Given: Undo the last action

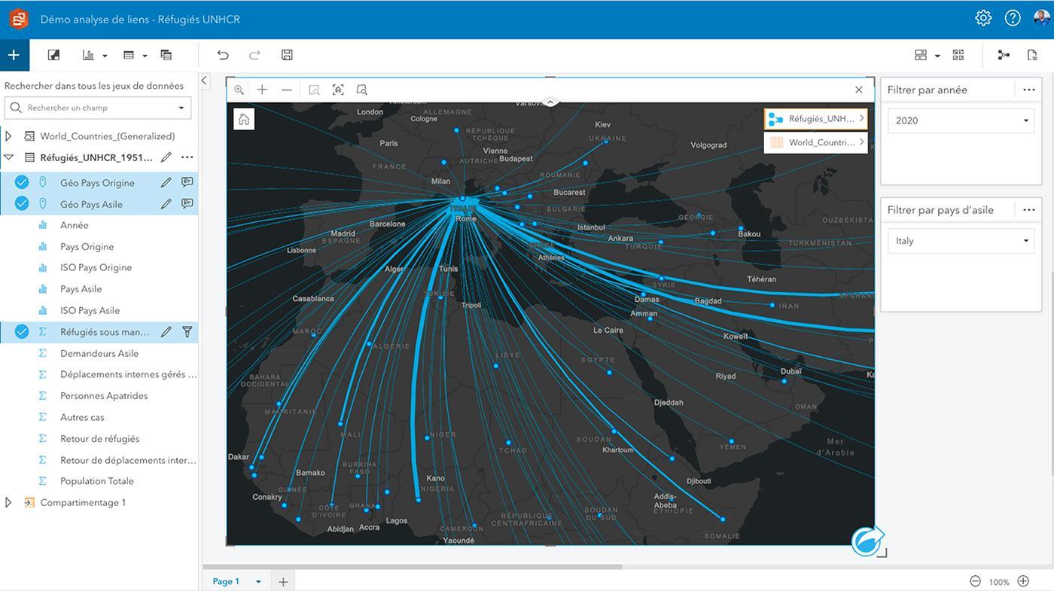Looking at the screenshot, I should point(223,55).
